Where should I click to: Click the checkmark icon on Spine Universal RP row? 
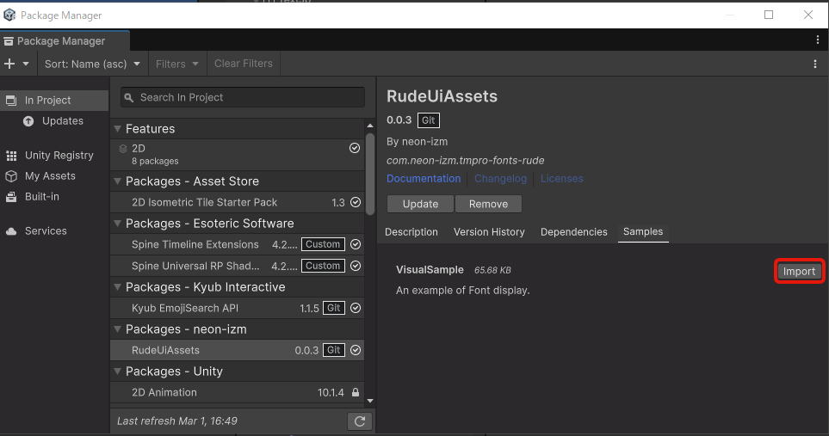tap(356, 266)
